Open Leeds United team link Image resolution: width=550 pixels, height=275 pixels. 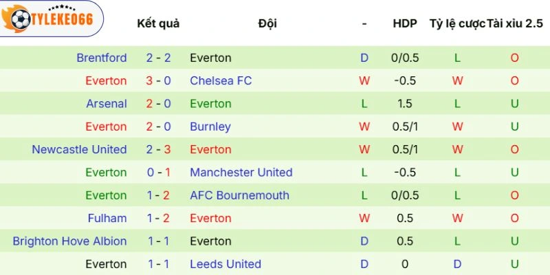(x=225, y=264)
